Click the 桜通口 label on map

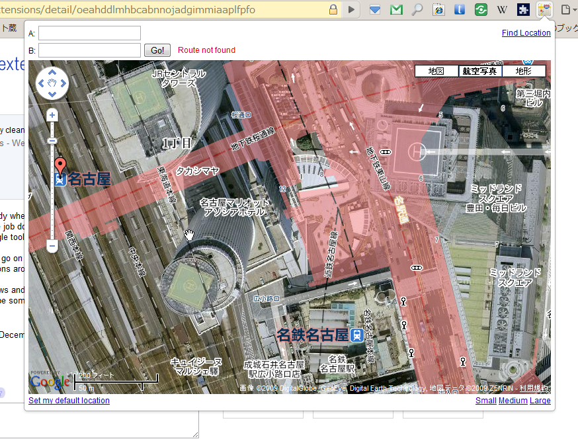(x=241, y=115)
